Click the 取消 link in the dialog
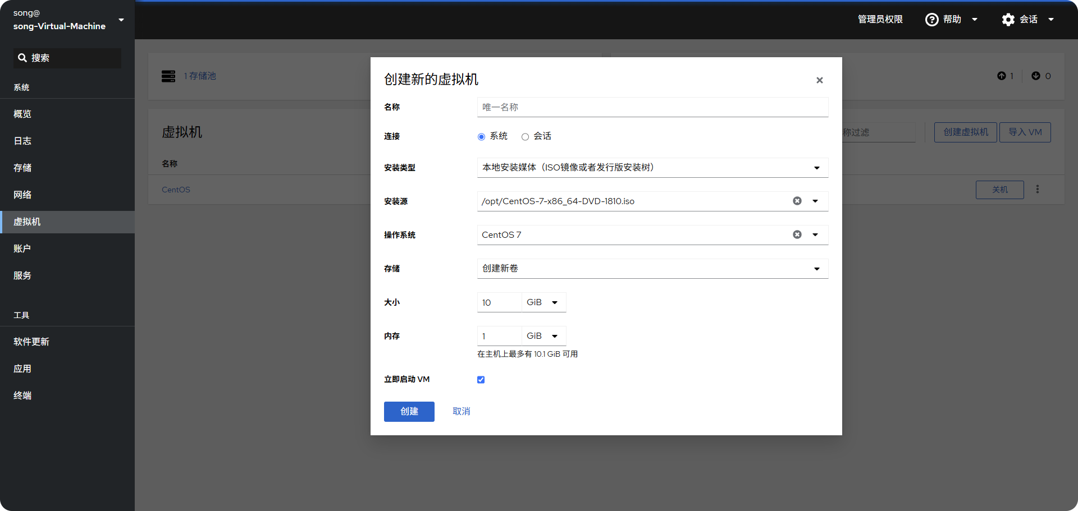The height and width of the screenshot is (511, 1078). (x=462, y=412)
